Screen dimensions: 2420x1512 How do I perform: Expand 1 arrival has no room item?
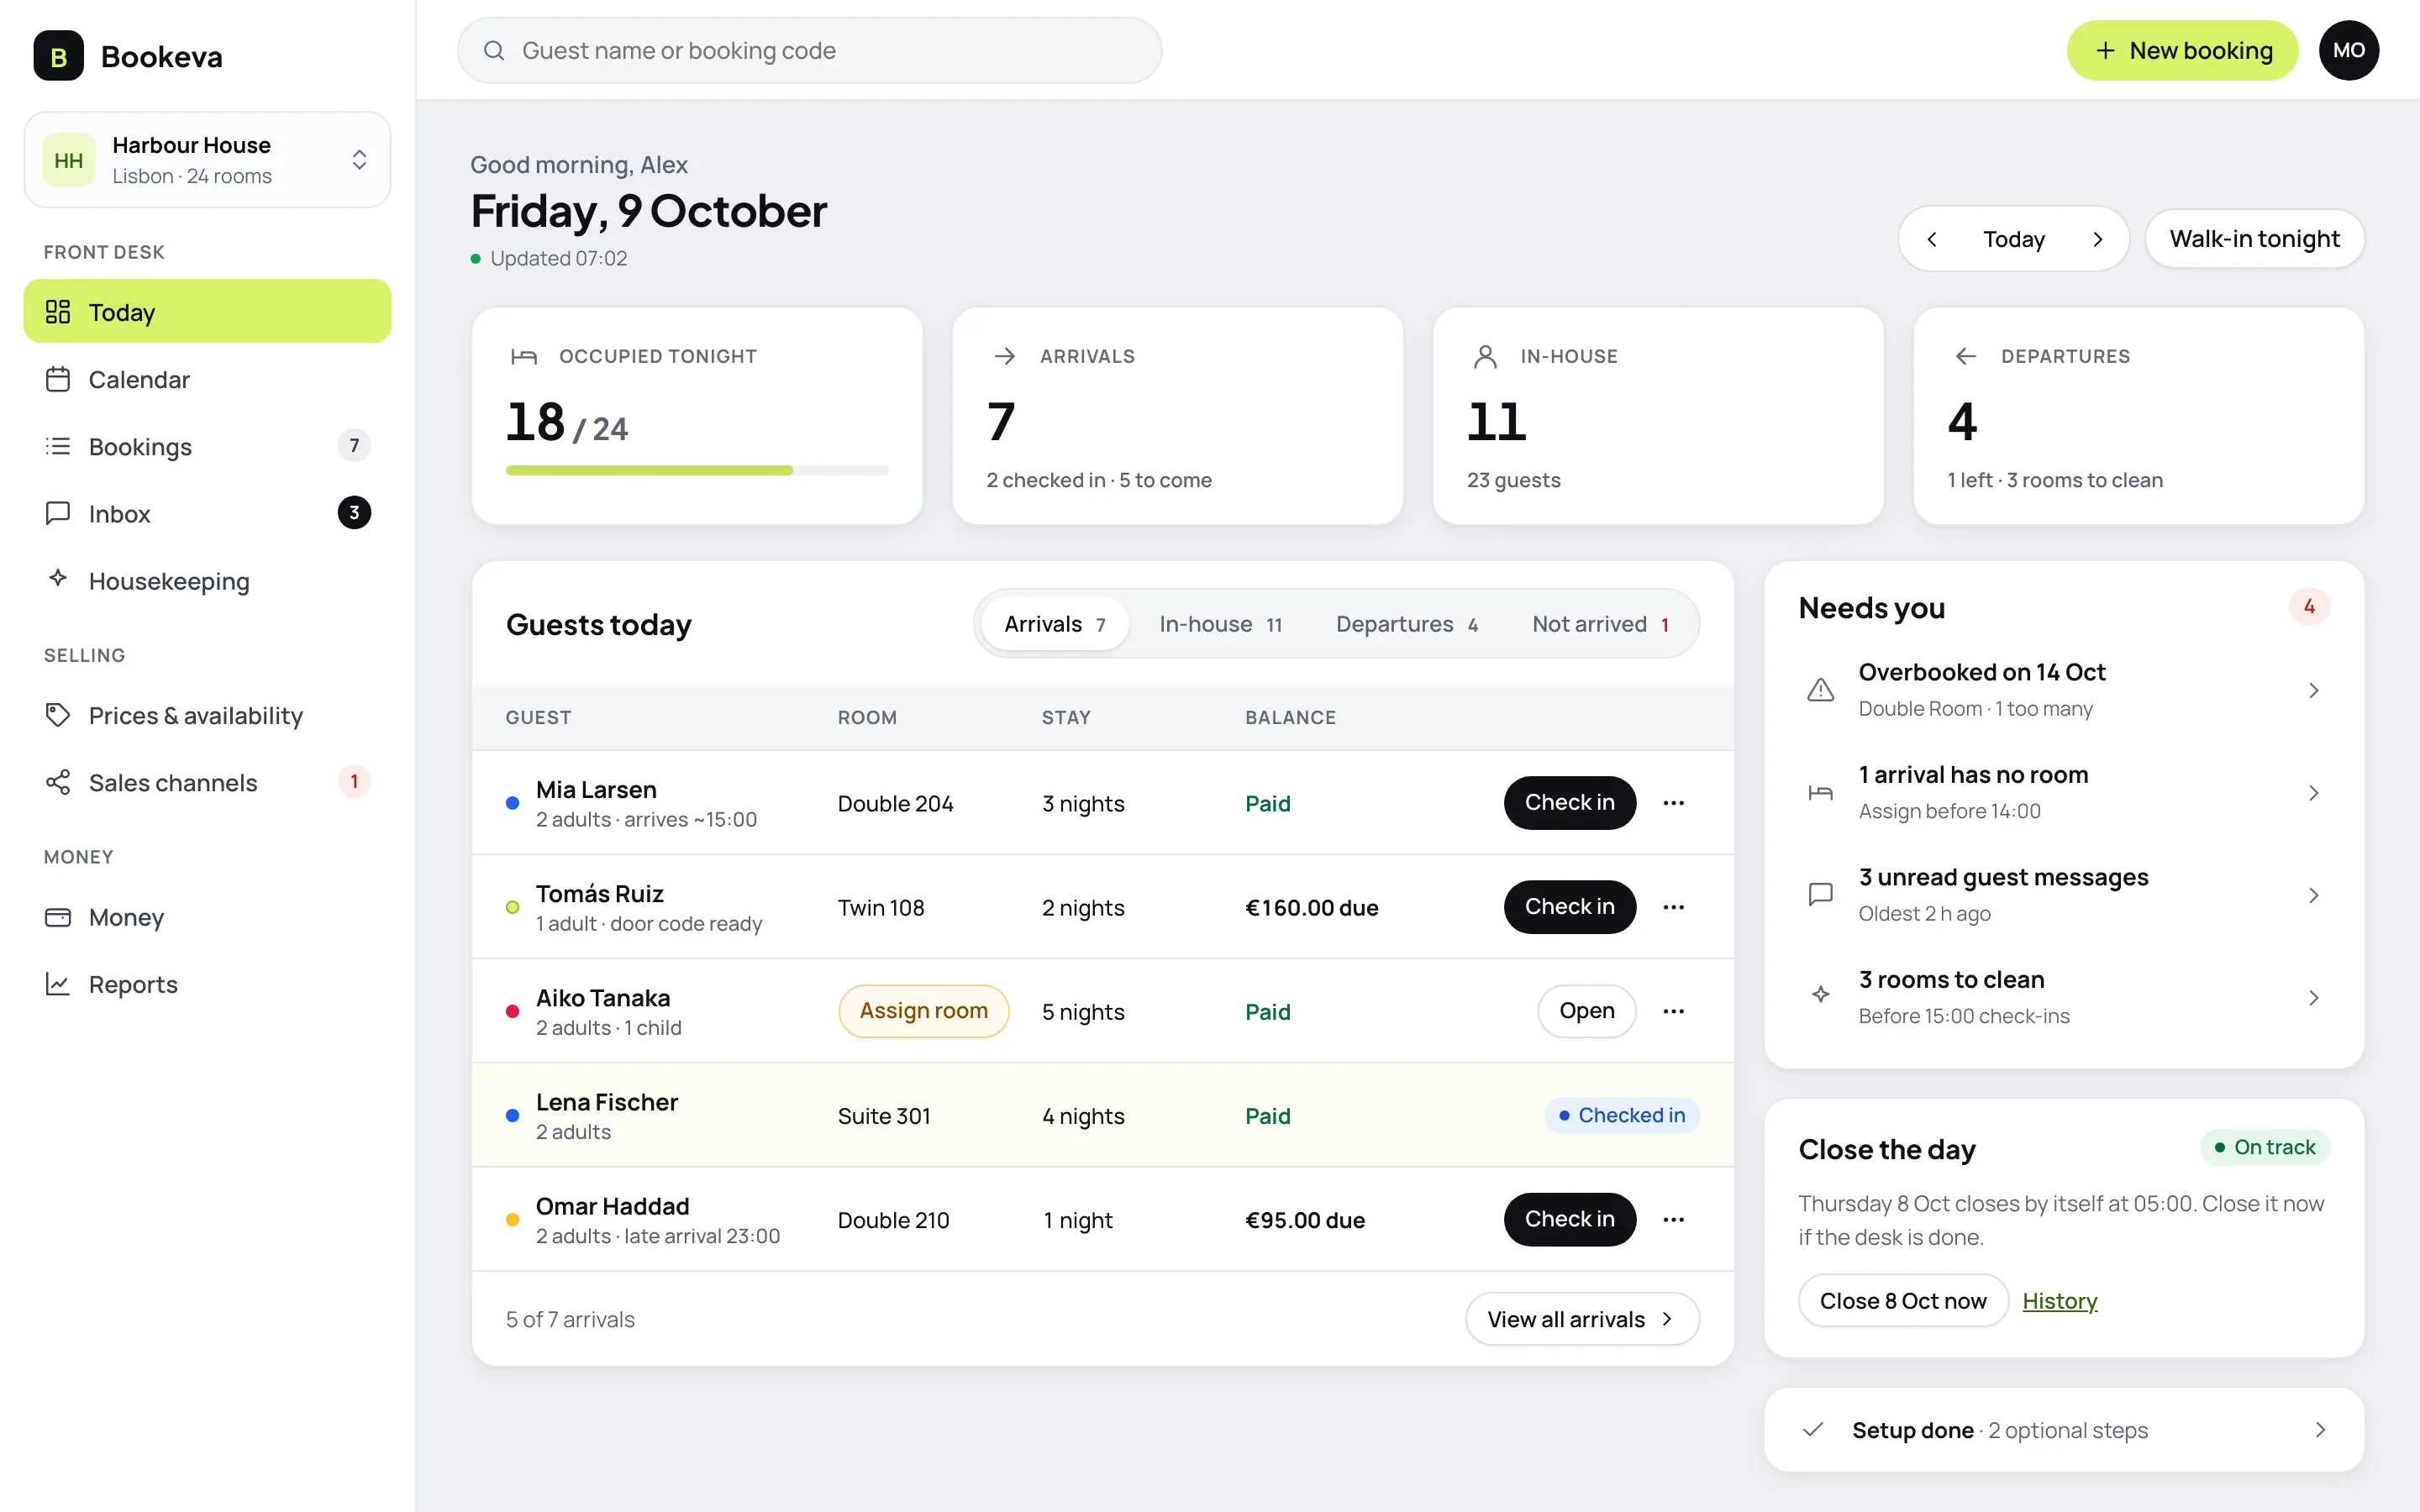click(2064, 792)
